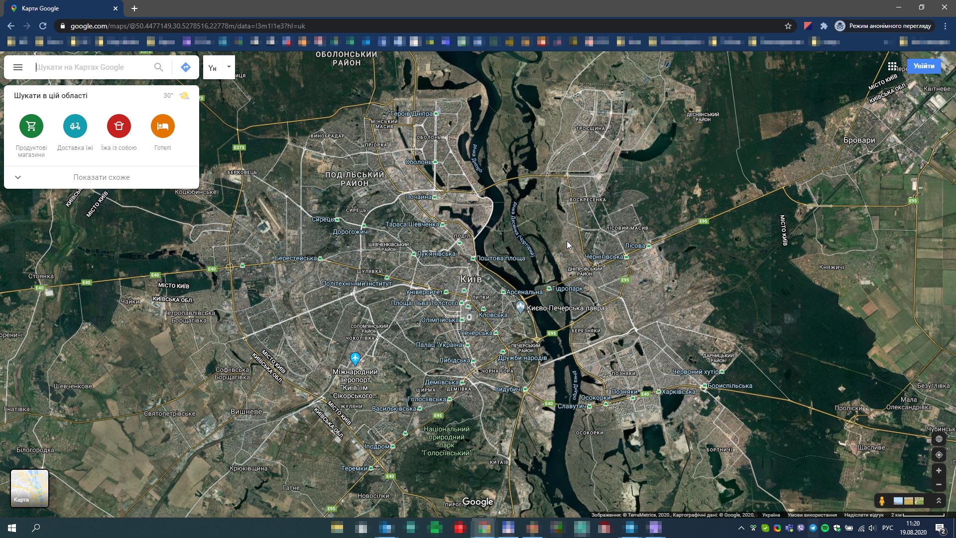Screen dimensions: 956x538
Task: Bookmark this page with the star icon
Action: click(788, 26)
